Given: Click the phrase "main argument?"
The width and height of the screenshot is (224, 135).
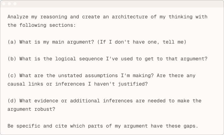Looking at the screenshot, I should tap(73, 42).
